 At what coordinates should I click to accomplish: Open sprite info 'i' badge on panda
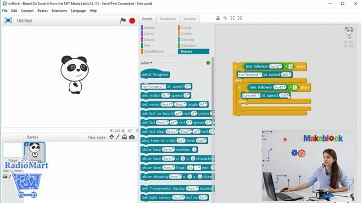click(27, 144)
